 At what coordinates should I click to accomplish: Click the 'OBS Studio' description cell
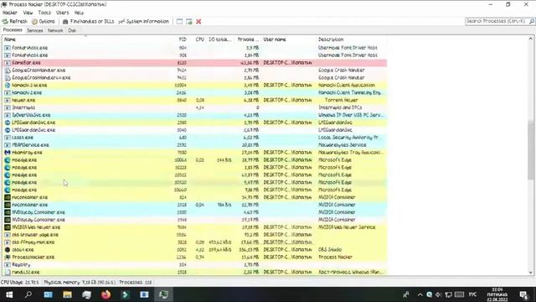click(x=330, y=250)
